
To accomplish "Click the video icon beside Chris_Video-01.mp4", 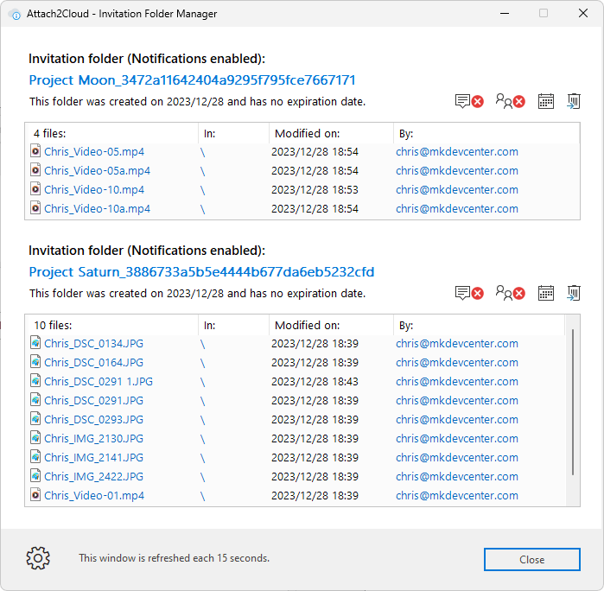I will pos(35,495).
